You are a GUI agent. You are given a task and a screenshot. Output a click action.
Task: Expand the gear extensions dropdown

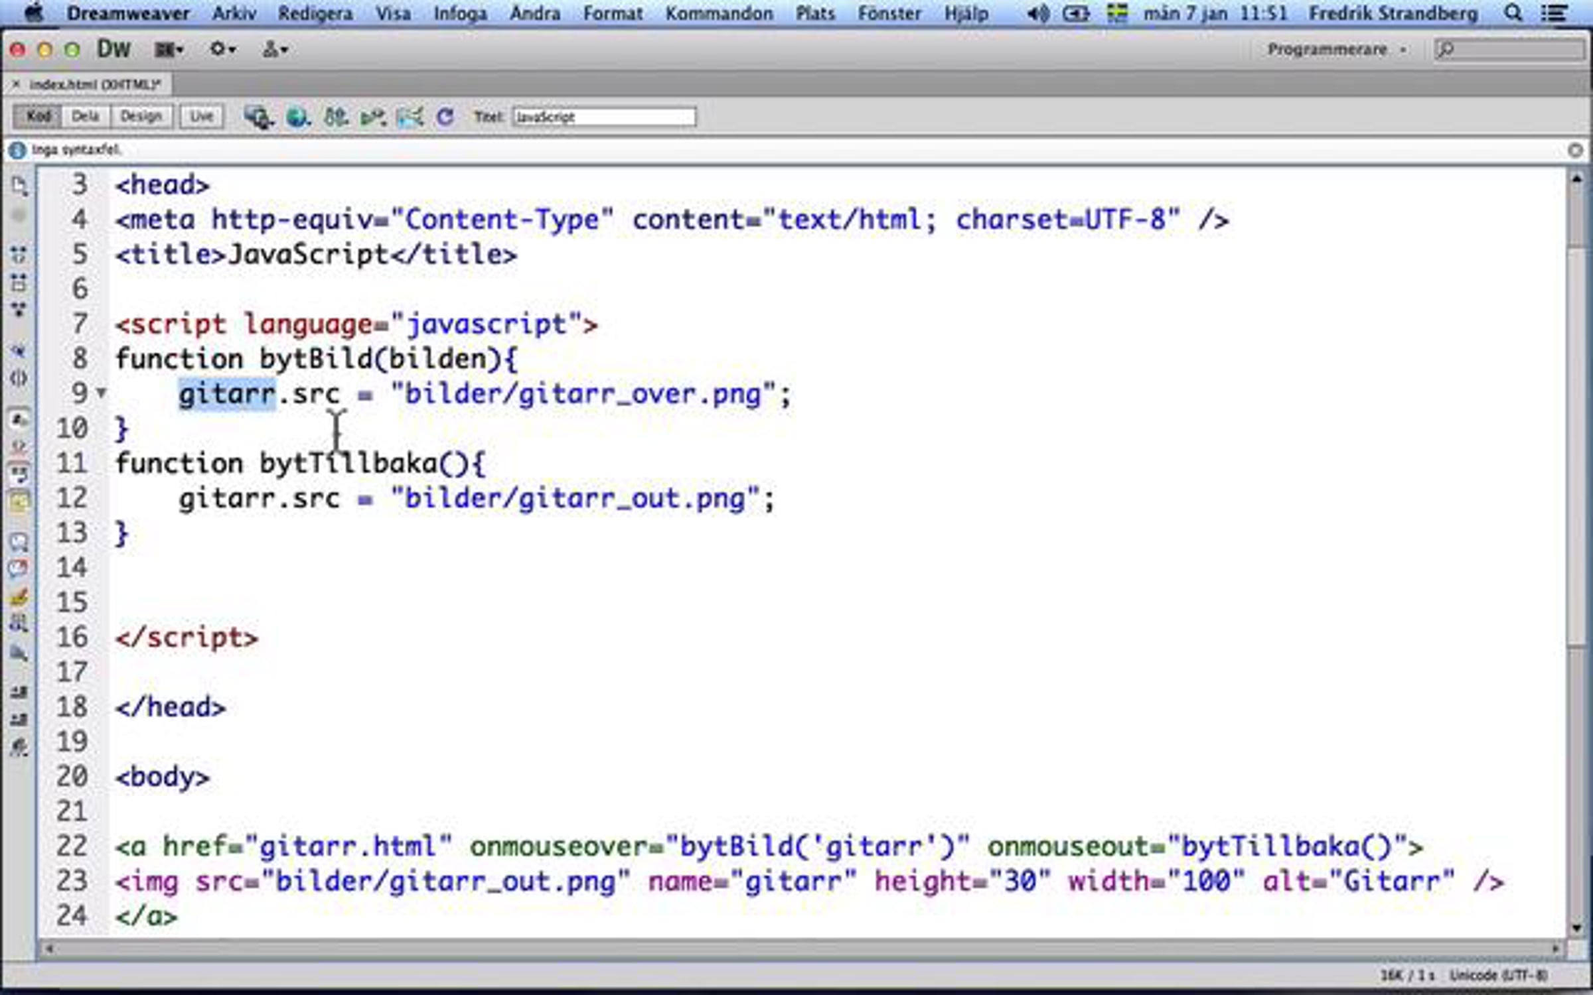click(x=222, y=50)
